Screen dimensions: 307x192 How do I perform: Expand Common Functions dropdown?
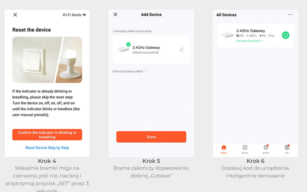pos(249,41)
